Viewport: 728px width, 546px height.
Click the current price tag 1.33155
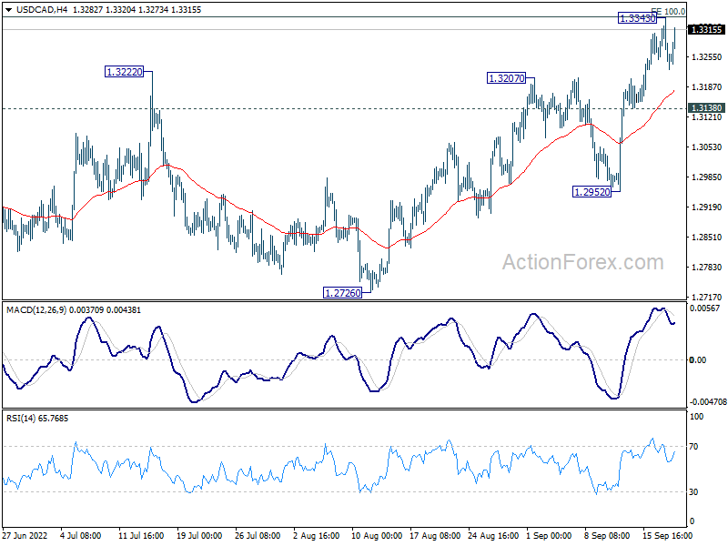click(707, 30)
